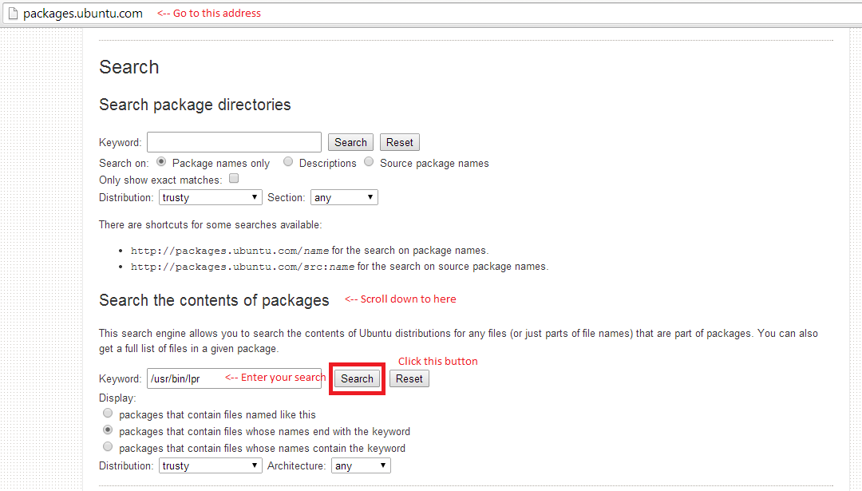
Task: Select Source package names radio option
Action: point(369,161)
